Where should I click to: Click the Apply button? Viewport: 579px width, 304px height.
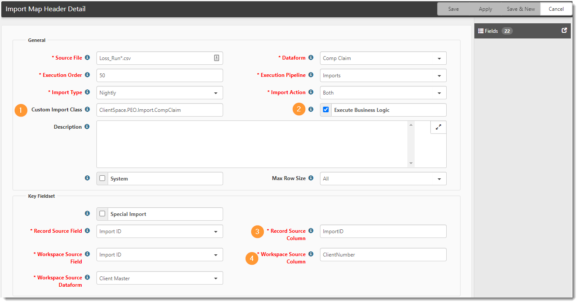pyautogui.click(x=485, y=9)
